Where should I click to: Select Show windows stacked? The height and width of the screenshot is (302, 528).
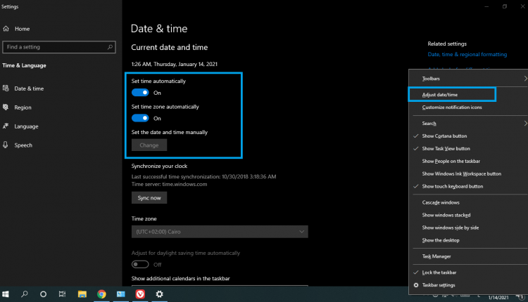[x=446, y=215]
